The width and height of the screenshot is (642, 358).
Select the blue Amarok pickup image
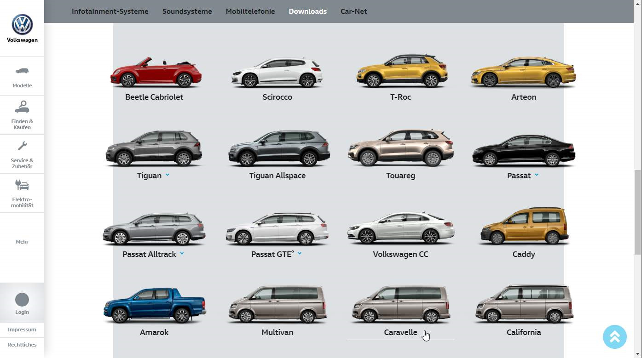click(x=155, y=306)
